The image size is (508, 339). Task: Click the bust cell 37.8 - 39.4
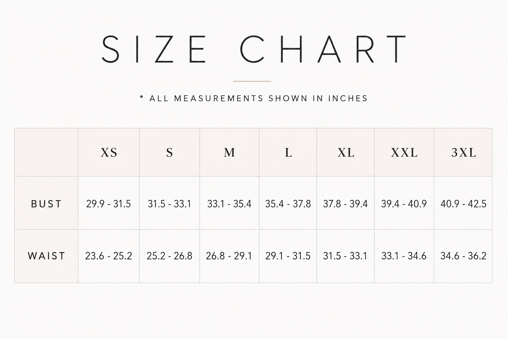click(x=346, y=204)
